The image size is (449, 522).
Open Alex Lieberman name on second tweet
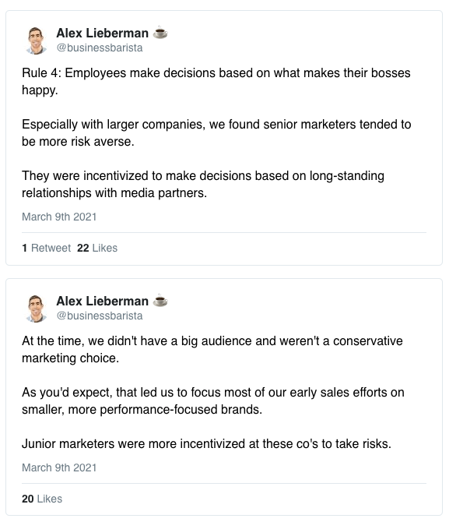pos(103,301)
